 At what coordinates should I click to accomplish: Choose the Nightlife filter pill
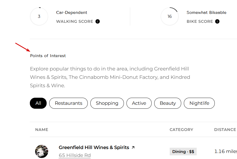pyautogui.click(x=199, y=103)
